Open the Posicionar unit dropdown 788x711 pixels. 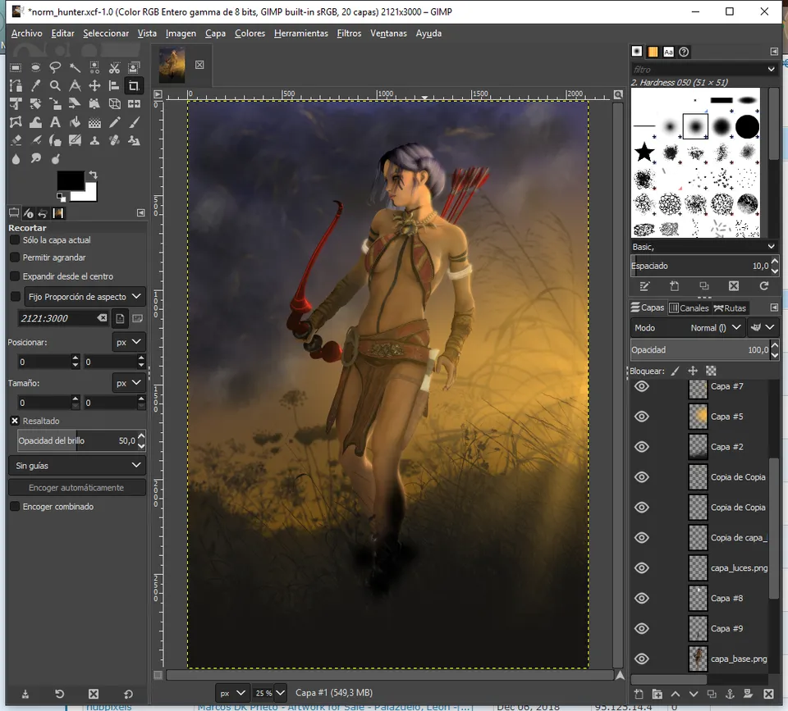click(x=129, y=342)
